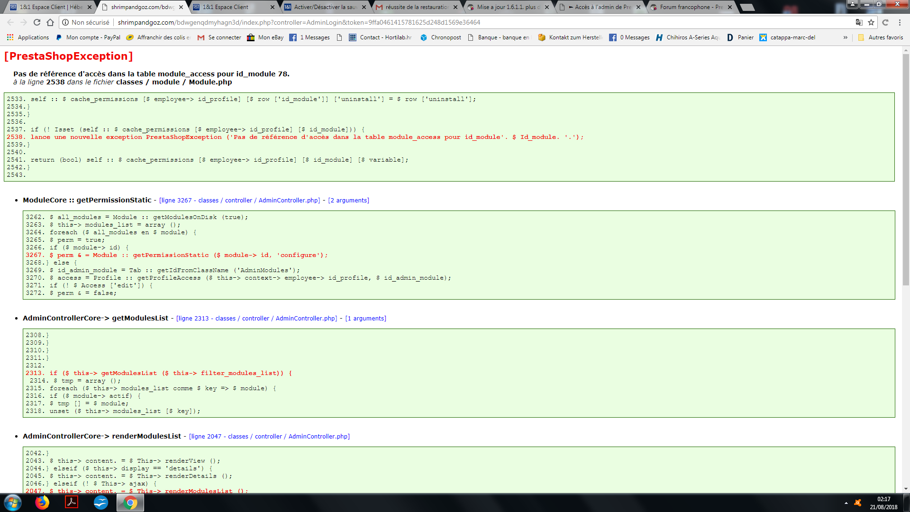Click the Windows Start orb

(13, 503)
